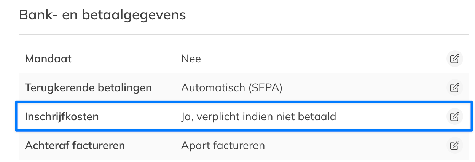
Task: Click the Inschrijfkosten edit pencil icon
Action: point(454,116)
